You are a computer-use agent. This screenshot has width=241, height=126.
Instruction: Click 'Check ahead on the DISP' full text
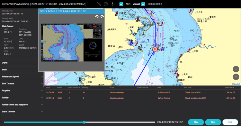[x=195, y=98]
